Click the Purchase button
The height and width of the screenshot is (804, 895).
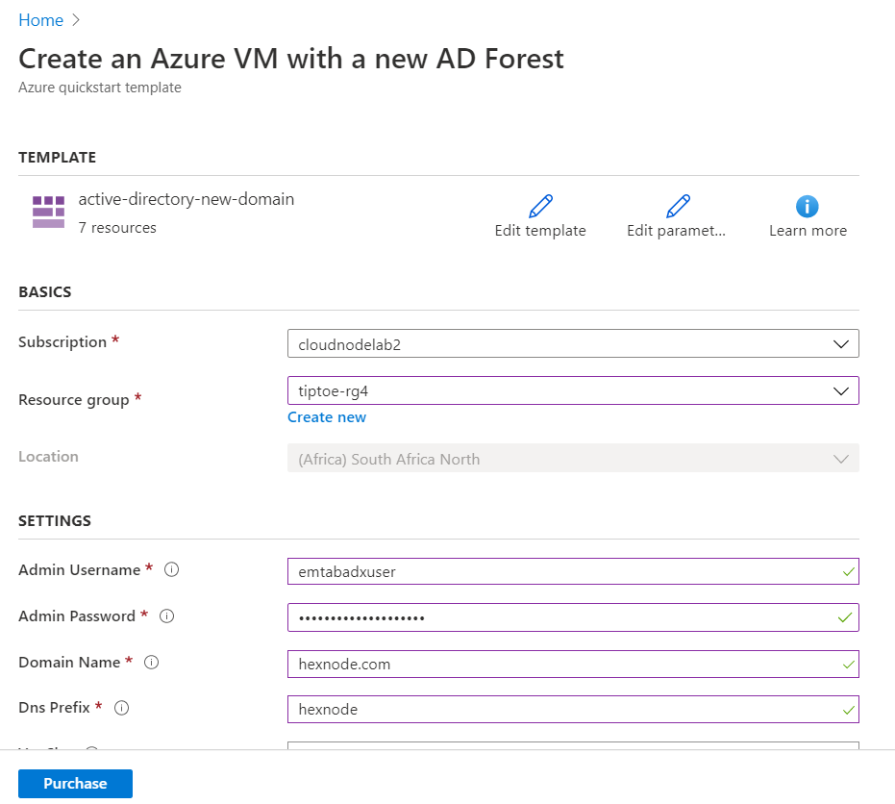coord(75,784)
